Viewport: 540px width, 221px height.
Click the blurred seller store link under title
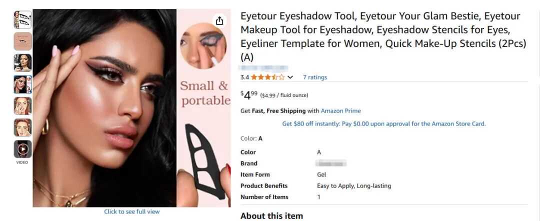click(x=264, y=68)
